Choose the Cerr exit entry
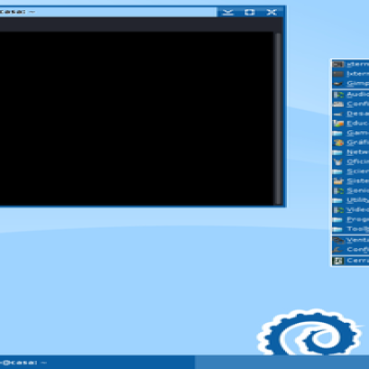The height and width of the screenshot is (369, 369). [351, 261]
